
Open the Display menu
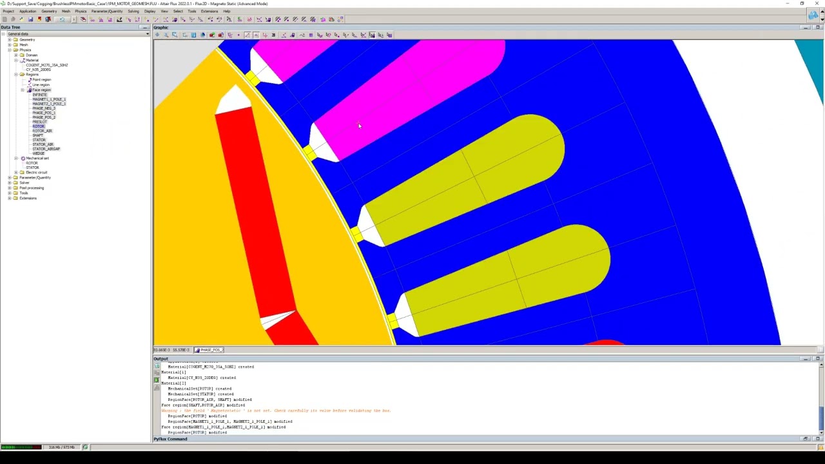[150, 11]
